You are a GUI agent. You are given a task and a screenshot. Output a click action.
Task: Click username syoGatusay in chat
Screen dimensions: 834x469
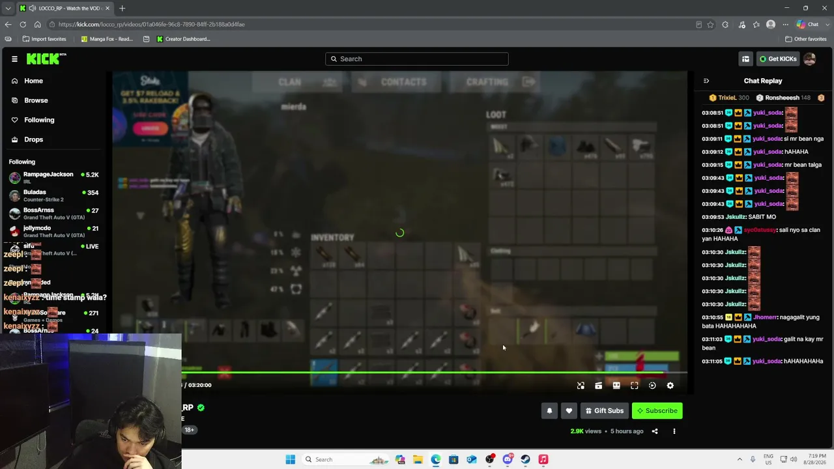(760, 230)
